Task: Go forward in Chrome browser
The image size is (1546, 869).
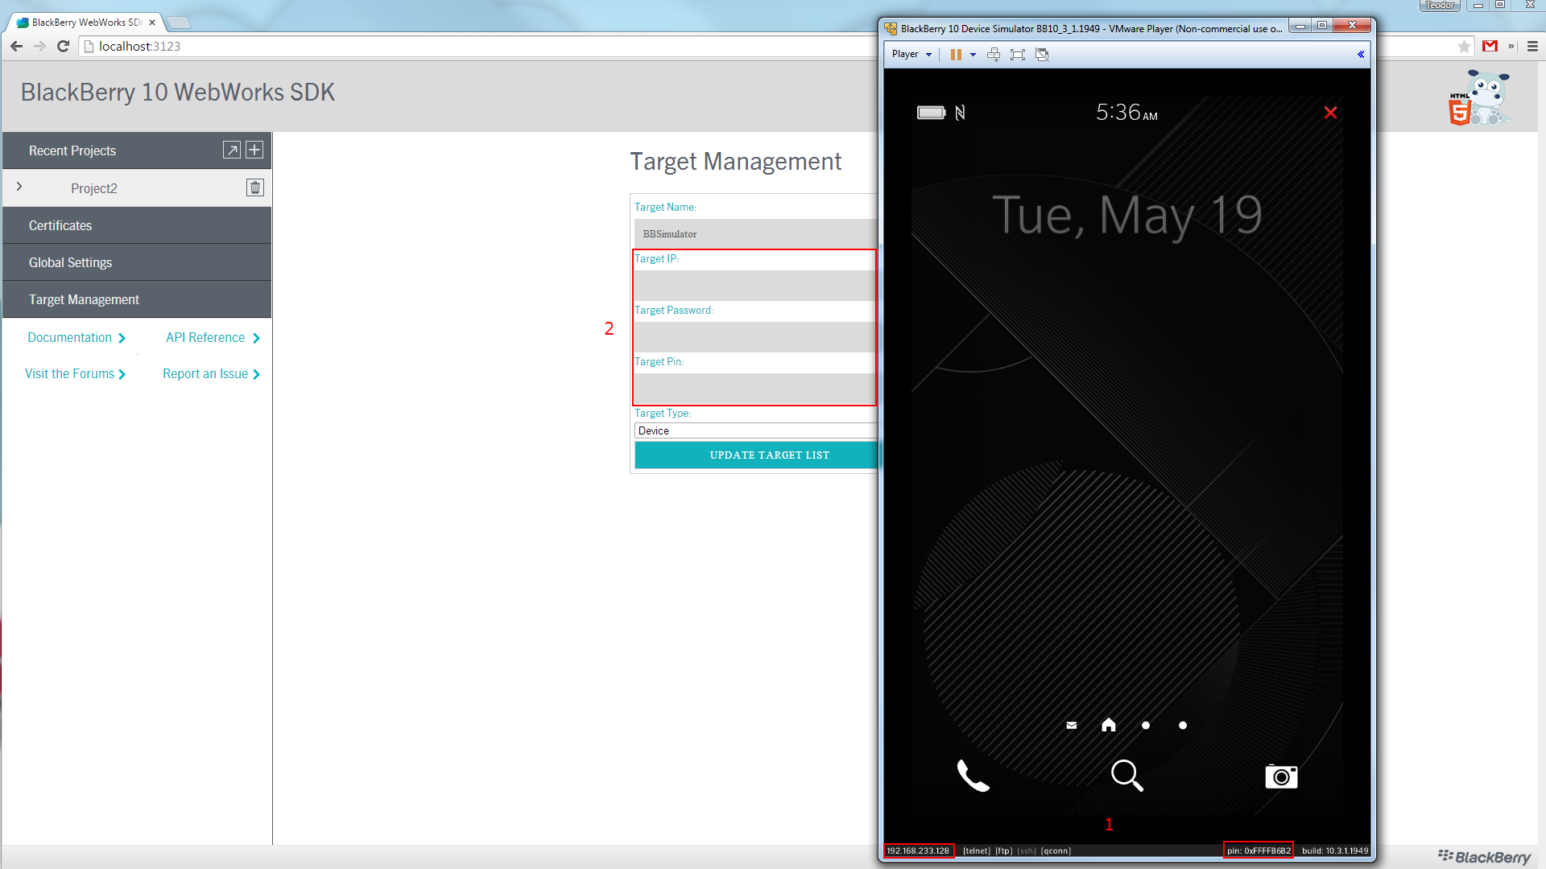Action: pos(39,46)
